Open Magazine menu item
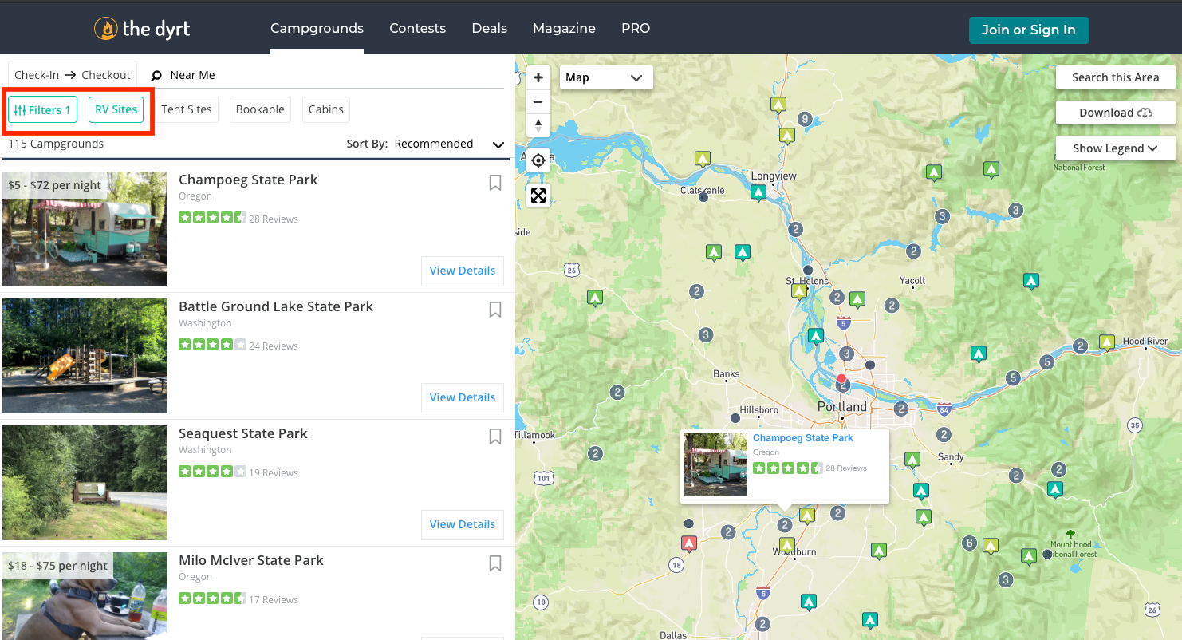1182x640 pixels. [x=564, y=28]
